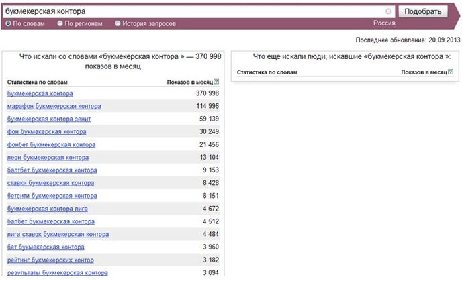Click 'Последнее обновление: 20.09.2013' text
462x281 pixels.
(x=408, y=40)
